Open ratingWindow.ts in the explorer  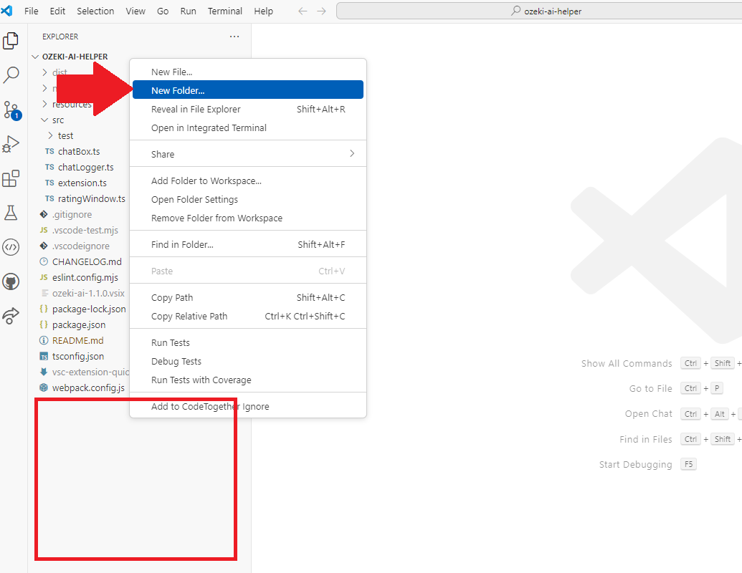pos(92,198)
